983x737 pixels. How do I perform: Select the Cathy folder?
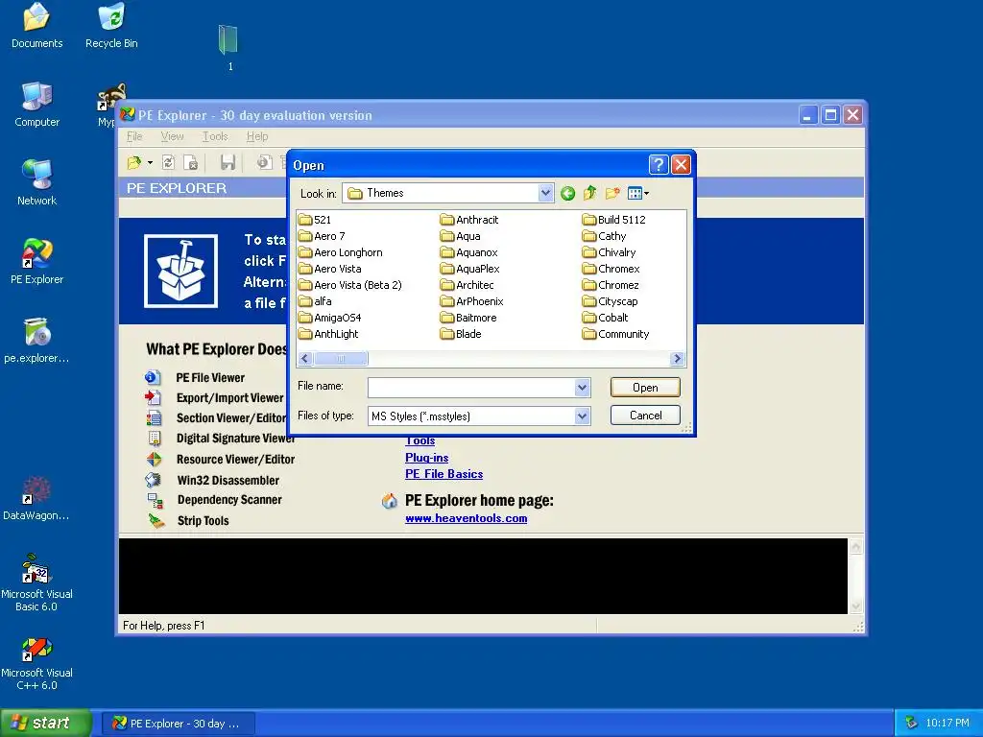605,236
